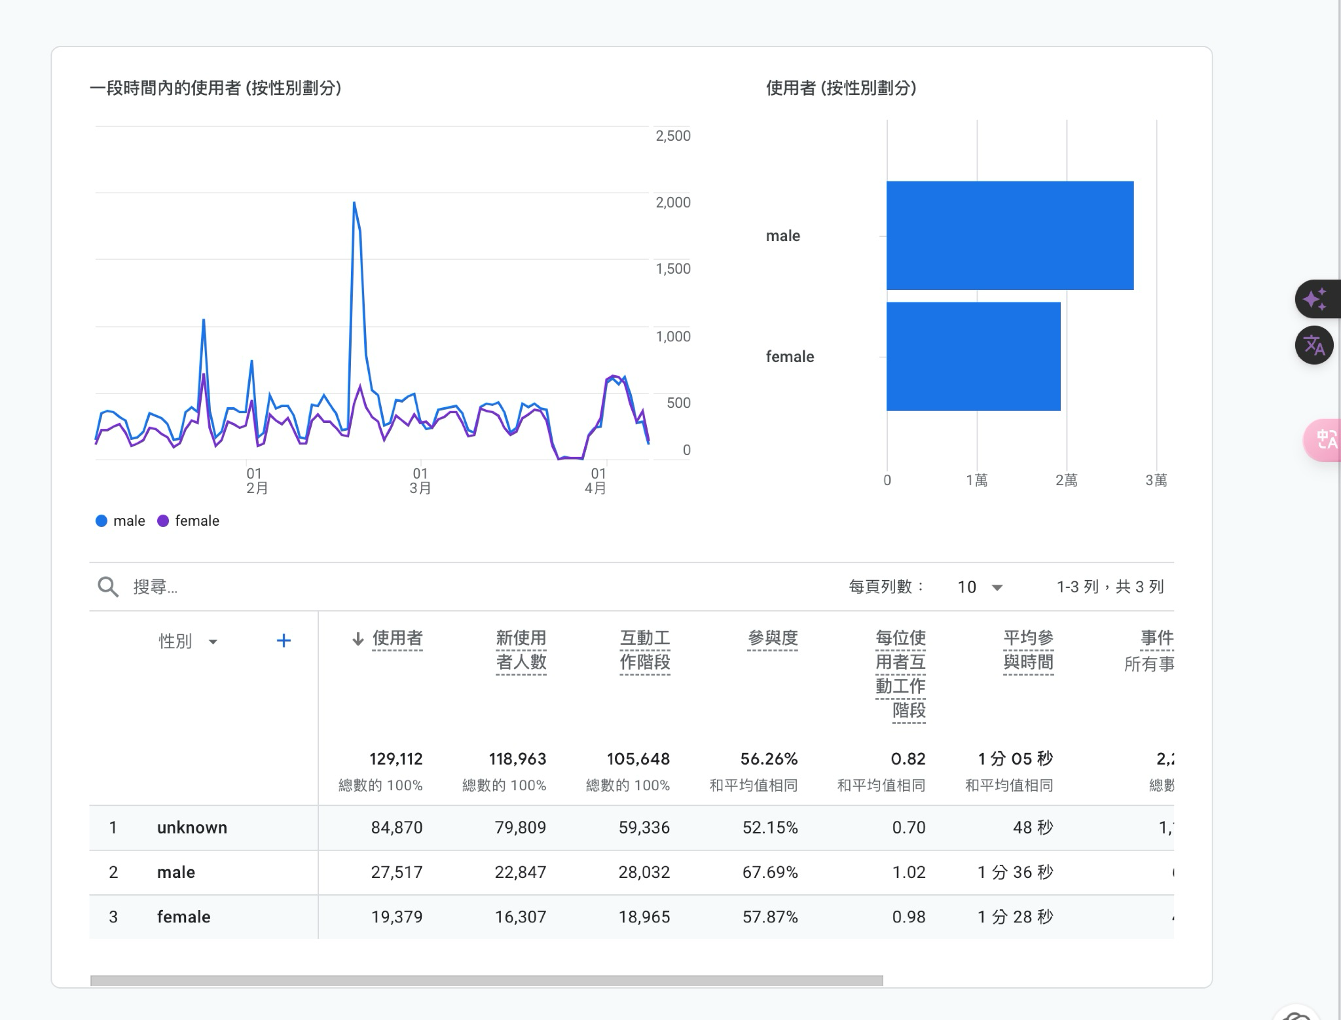Viewport: 1341px width, 1020px height.
Task: Click engagement rate 56.26%
Action: (x=769, y=759)
